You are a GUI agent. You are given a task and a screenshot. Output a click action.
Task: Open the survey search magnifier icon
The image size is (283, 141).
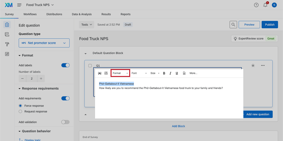[234, 25]
